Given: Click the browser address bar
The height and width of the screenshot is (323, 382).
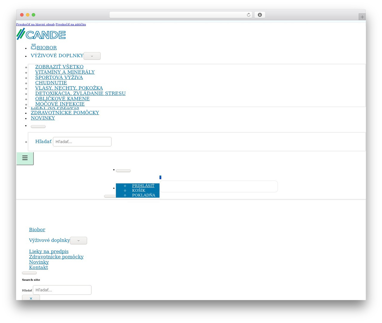Looking at the screenshot, I should pos(181,15).
